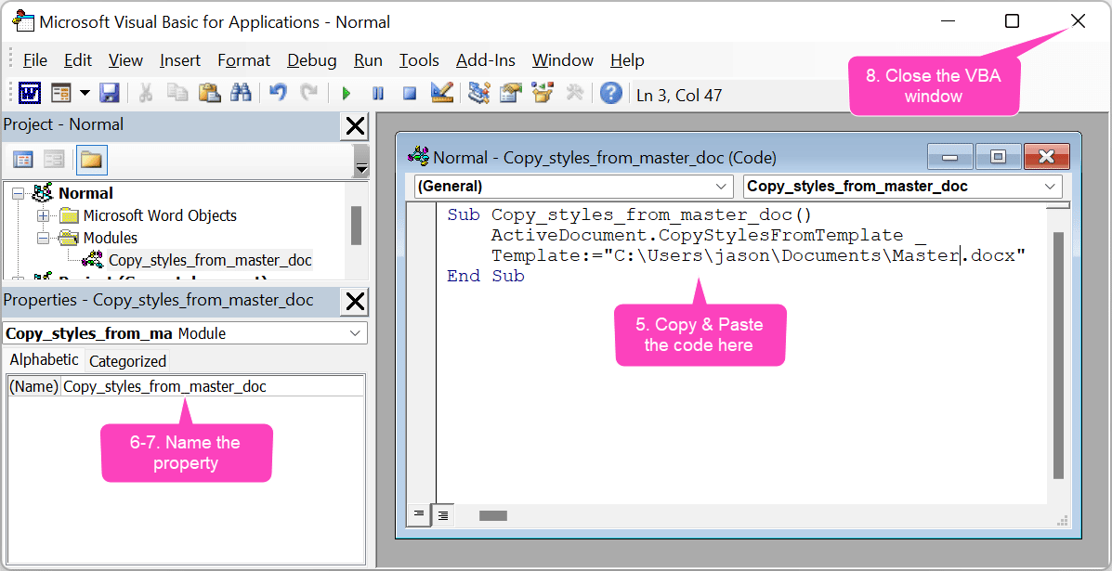Viewport: 1112px width, 571px height.
Task: Minimize the Normal code window
Action: pos(950,157)
